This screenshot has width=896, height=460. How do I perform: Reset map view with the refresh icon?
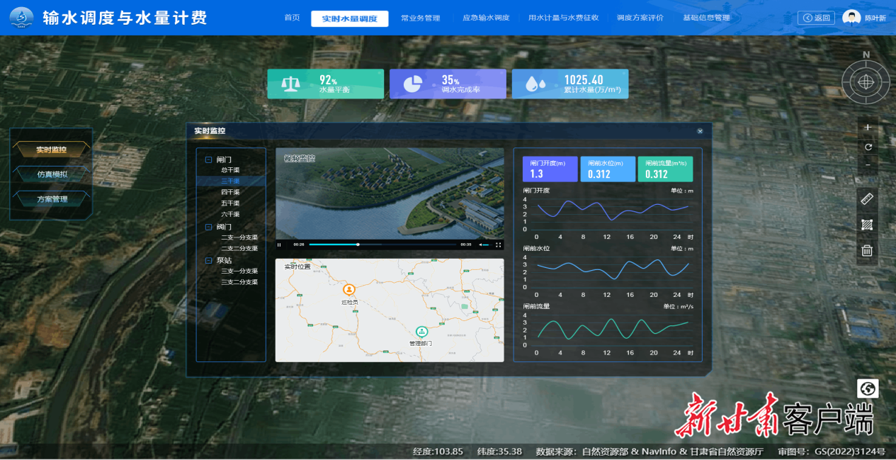pyautogui.click(x=868, y=147)
